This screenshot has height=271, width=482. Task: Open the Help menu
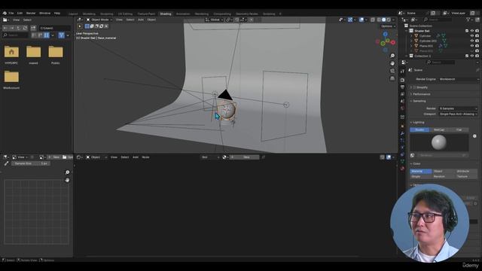point(57,14)
